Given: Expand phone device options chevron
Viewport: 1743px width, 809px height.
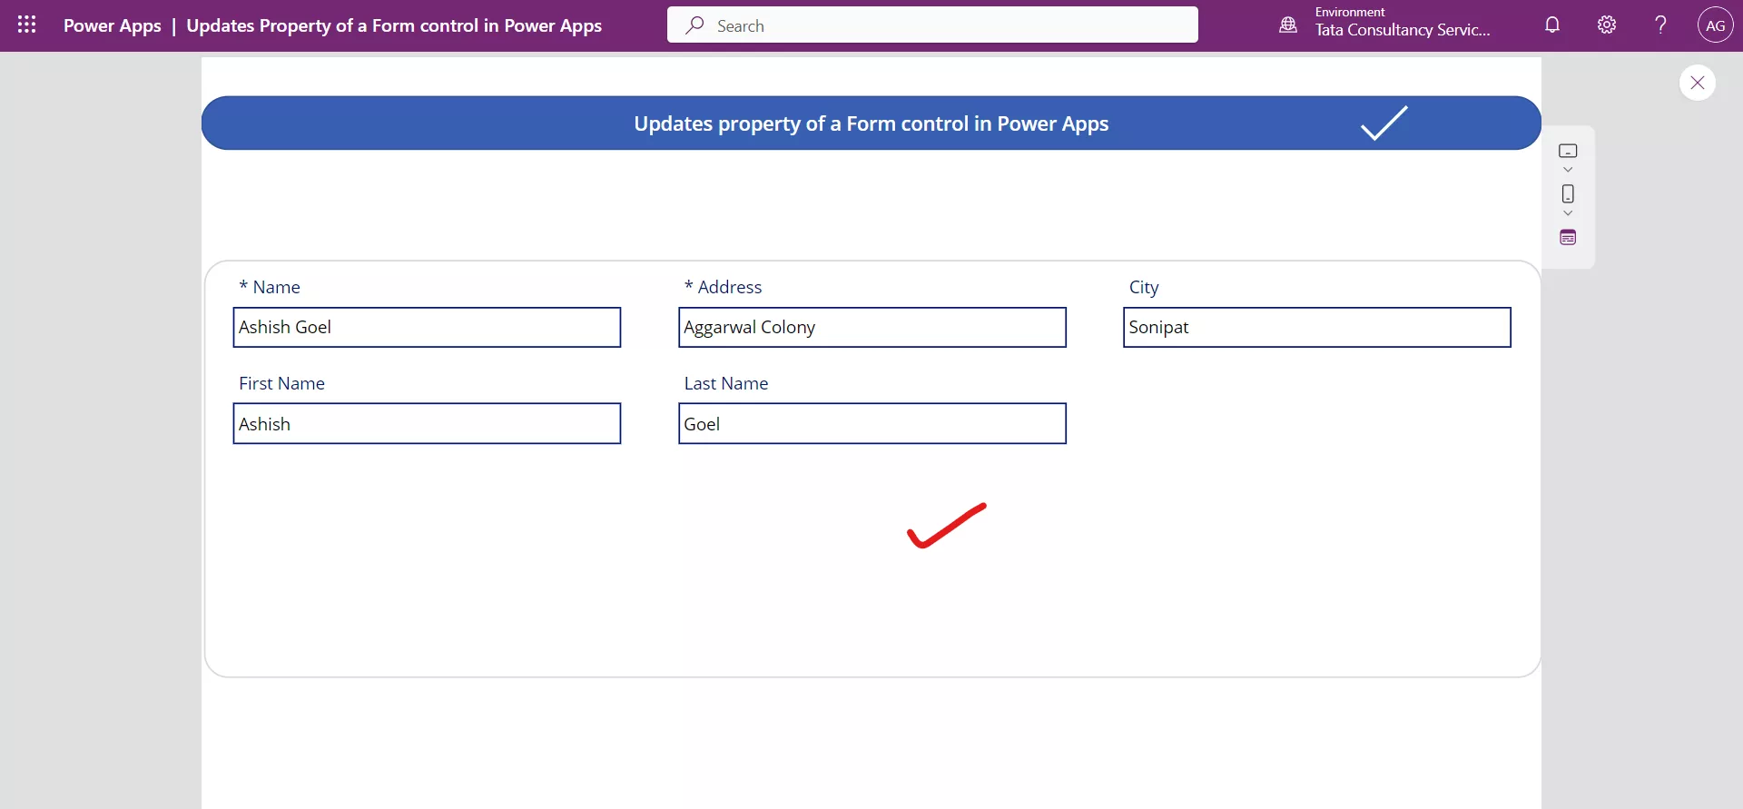Looking at the screenshot, I should click(x=1568, y=213).
